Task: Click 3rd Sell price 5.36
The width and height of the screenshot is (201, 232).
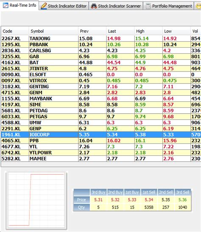Action: pyautogui.click(x=183, y=200)
